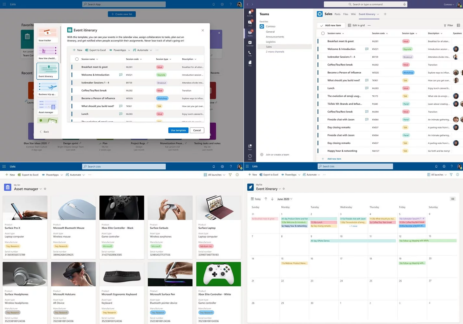Select all sessions with the circle checkbox
Image resolution: width=463 pixels, height=324 pixels.
77,59
